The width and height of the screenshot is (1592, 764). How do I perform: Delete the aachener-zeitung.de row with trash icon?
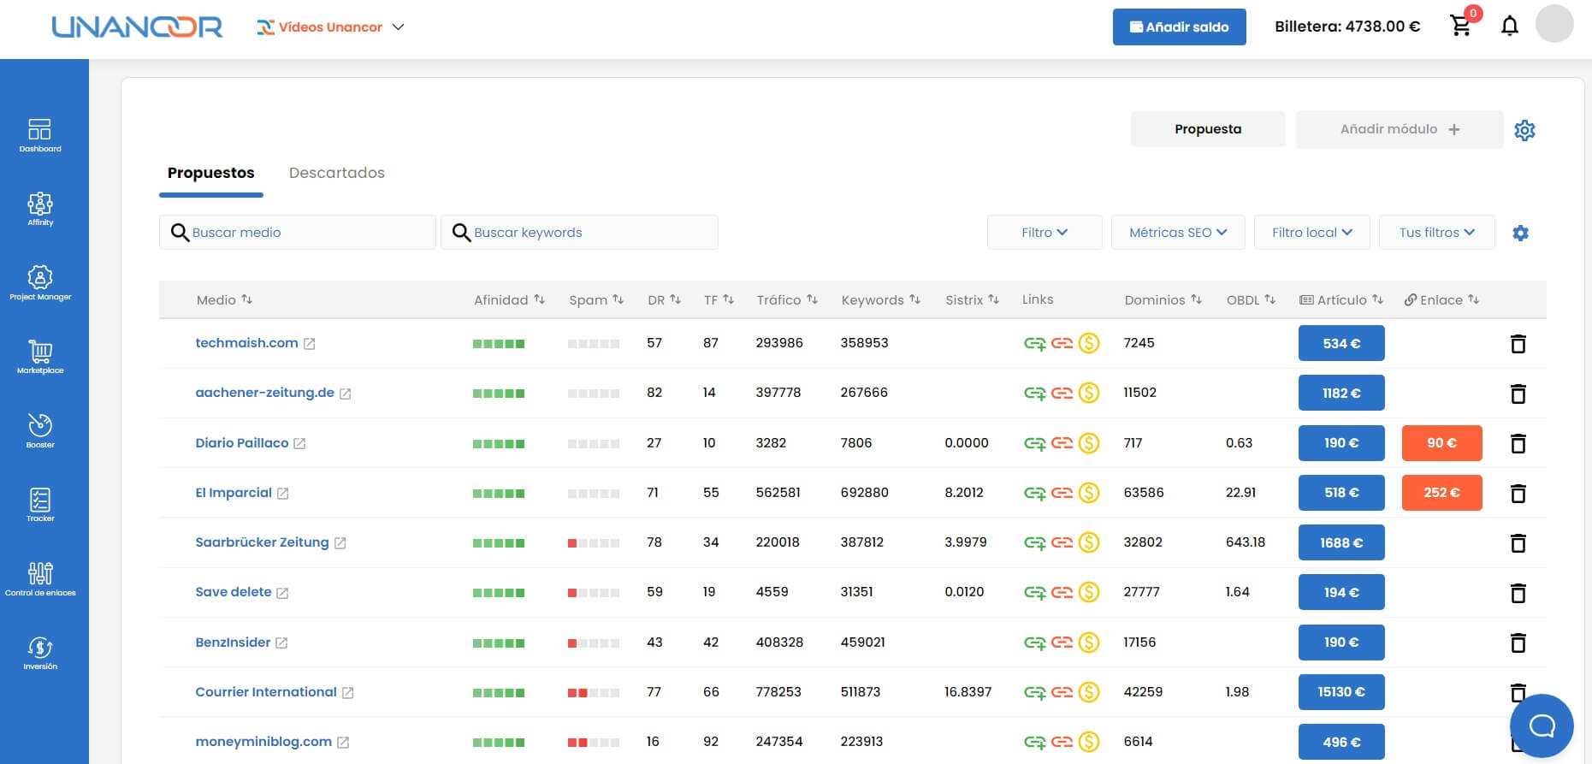pos(1518,394)
